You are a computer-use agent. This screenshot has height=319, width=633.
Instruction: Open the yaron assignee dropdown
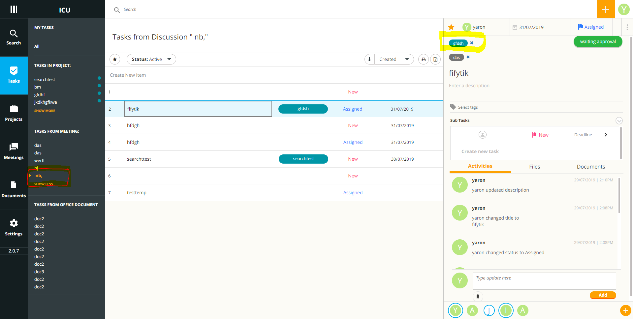click(474, 27)
